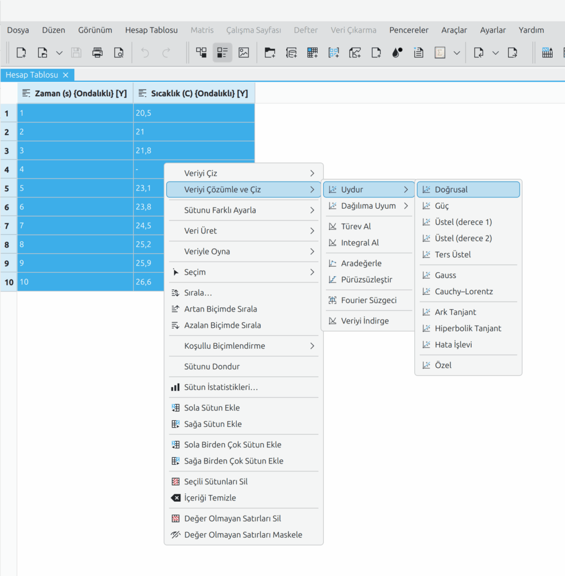Expand the Sütunu Farklı Ayarla submenu
Screen dimensions: 565x576
point(244,210)
